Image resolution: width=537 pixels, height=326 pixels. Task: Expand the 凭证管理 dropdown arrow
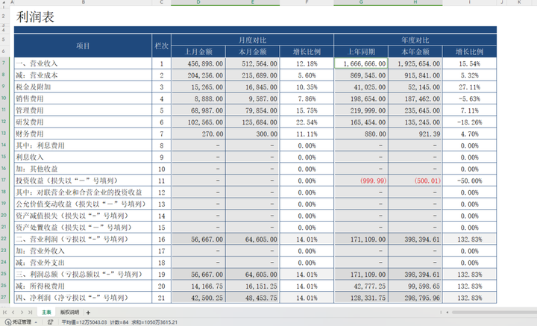(x=36, y=322)
